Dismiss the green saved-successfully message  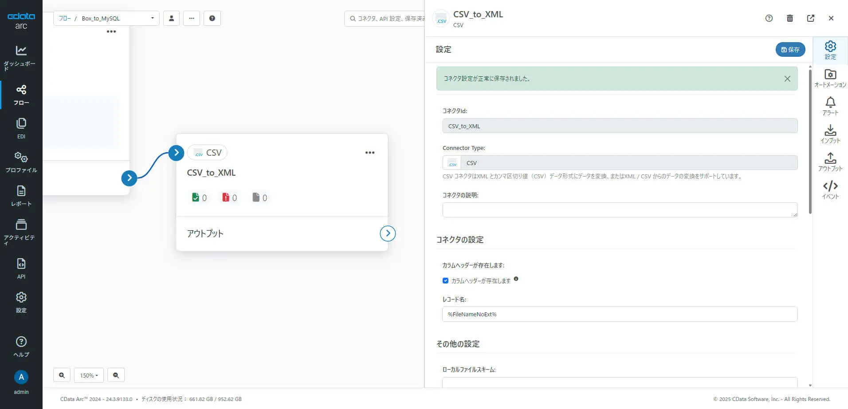tap(787, 79)
